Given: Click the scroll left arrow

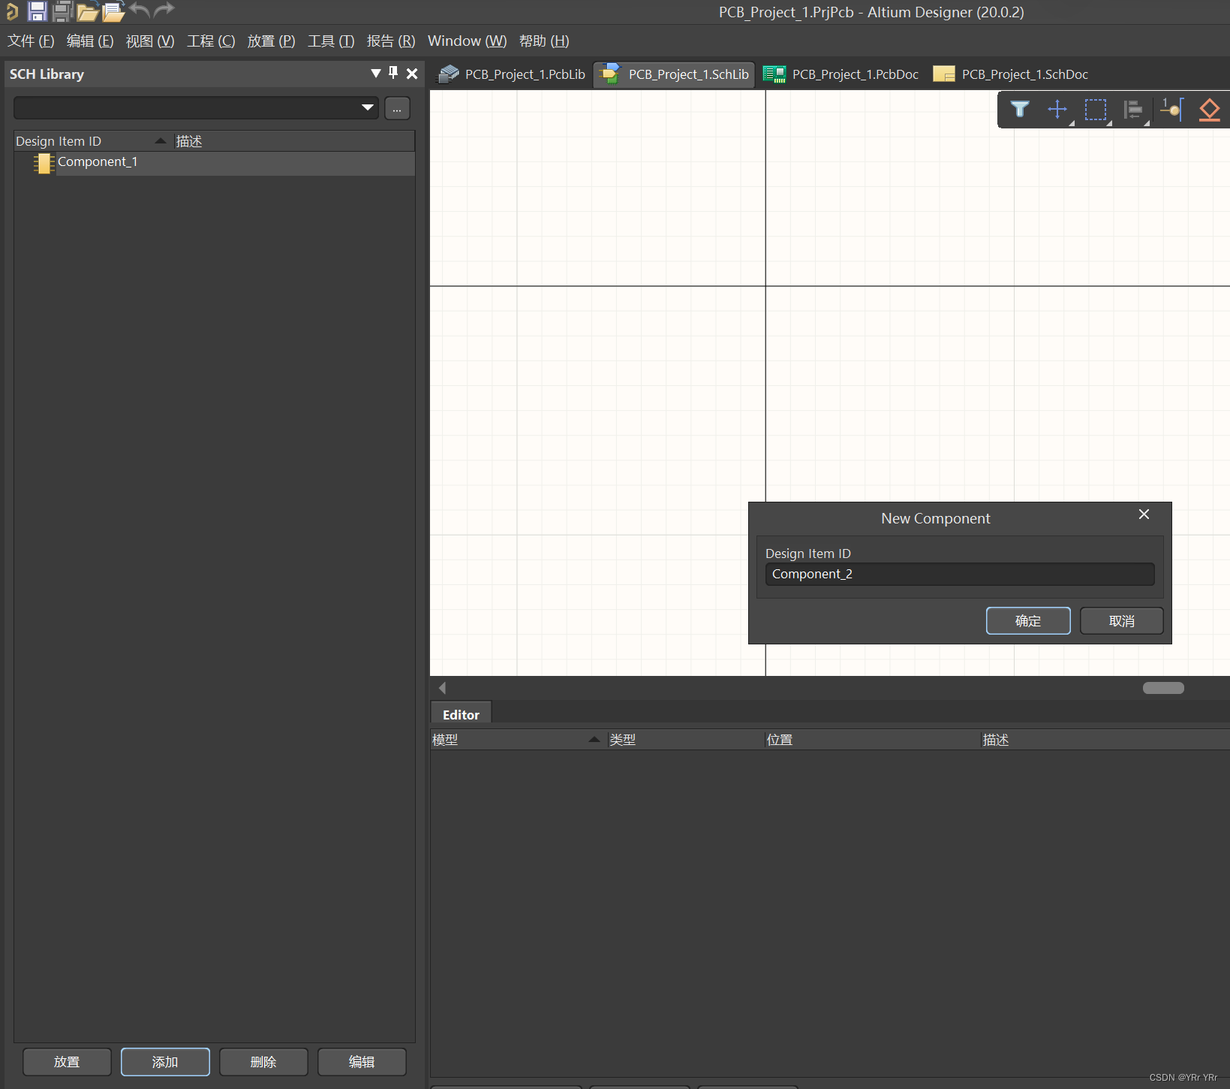Looking at the screenshot, I should click(x=442, y=688).
